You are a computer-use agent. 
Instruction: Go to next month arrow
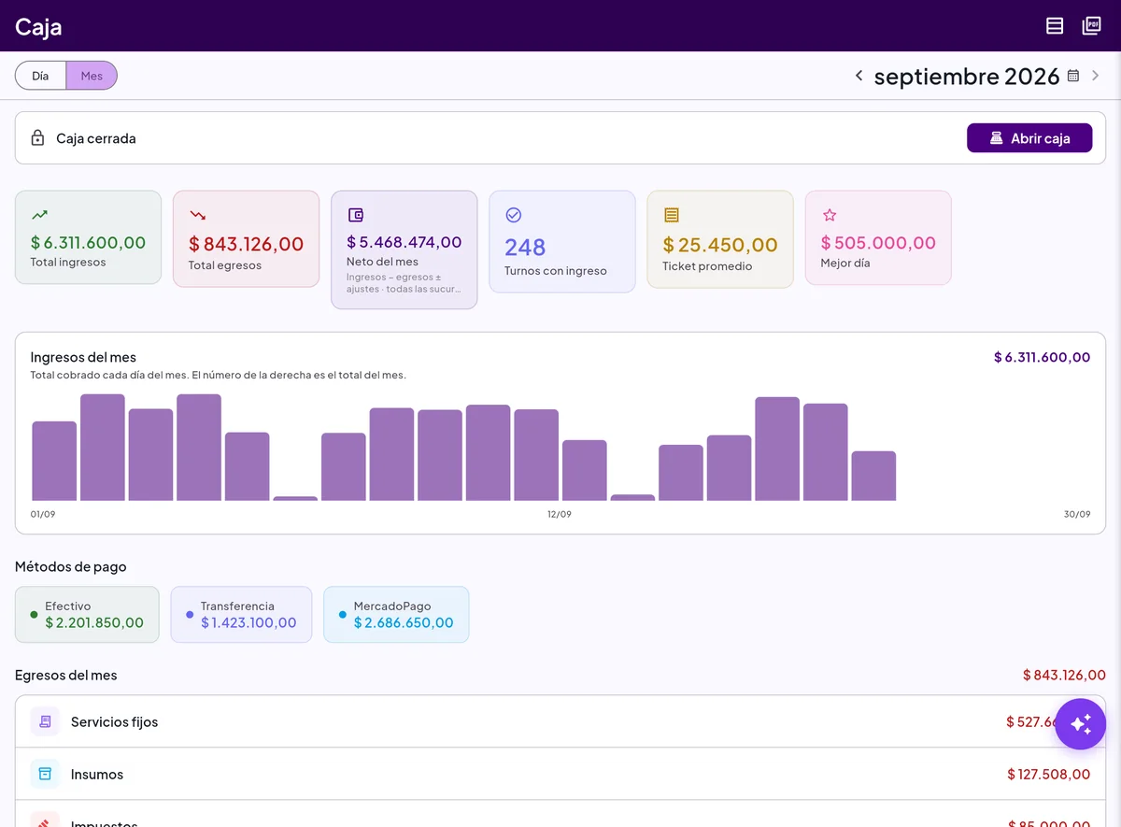pyautogui.click(x=1096, y=76)
